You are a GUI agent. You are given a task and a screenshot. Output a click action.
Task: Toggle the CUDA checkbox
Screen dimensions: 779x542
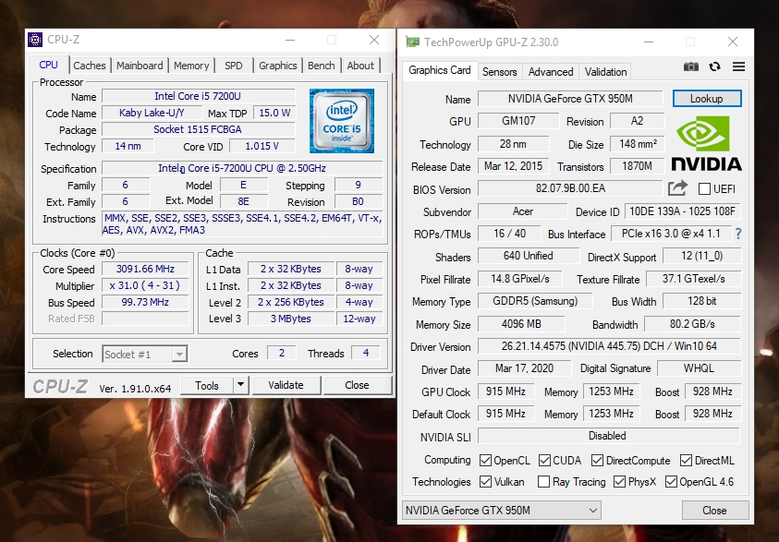(x=544, y=460)
